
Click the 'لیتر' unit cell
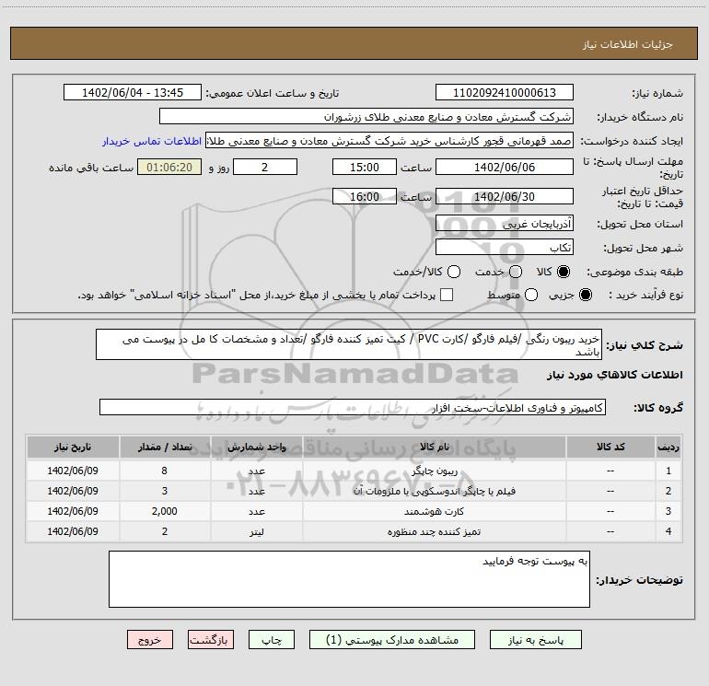(256, 532)
